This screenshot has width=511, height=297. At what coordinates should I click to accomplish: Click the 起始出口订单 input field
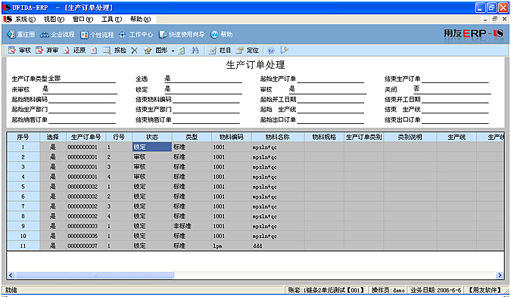[x=331, y=120]
